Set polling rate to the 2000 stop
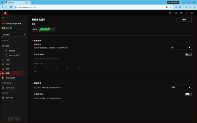The image size is (197, 123). point(78,69)
